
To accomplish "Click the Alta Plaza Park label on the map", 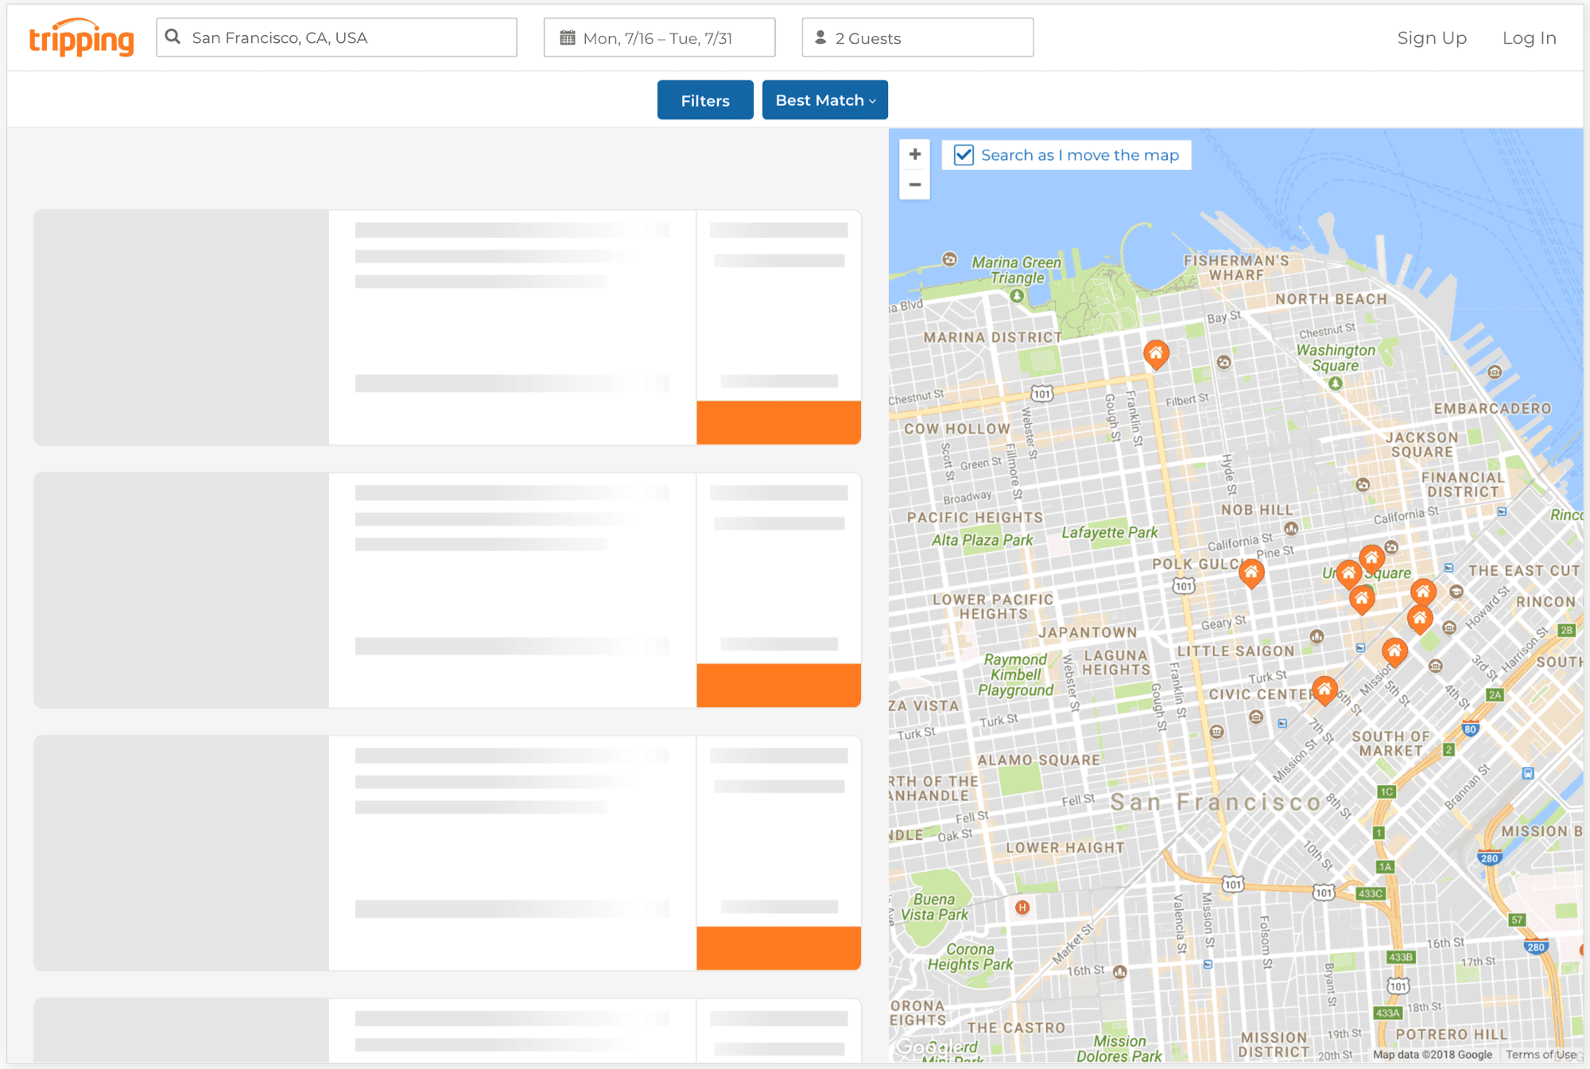I will coord(982,540).
